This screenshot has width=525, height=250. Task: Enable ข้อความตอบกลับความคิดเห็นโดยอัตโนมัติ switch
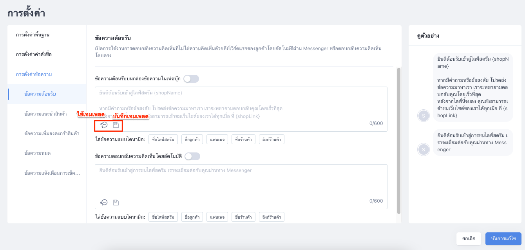(192, 156)
